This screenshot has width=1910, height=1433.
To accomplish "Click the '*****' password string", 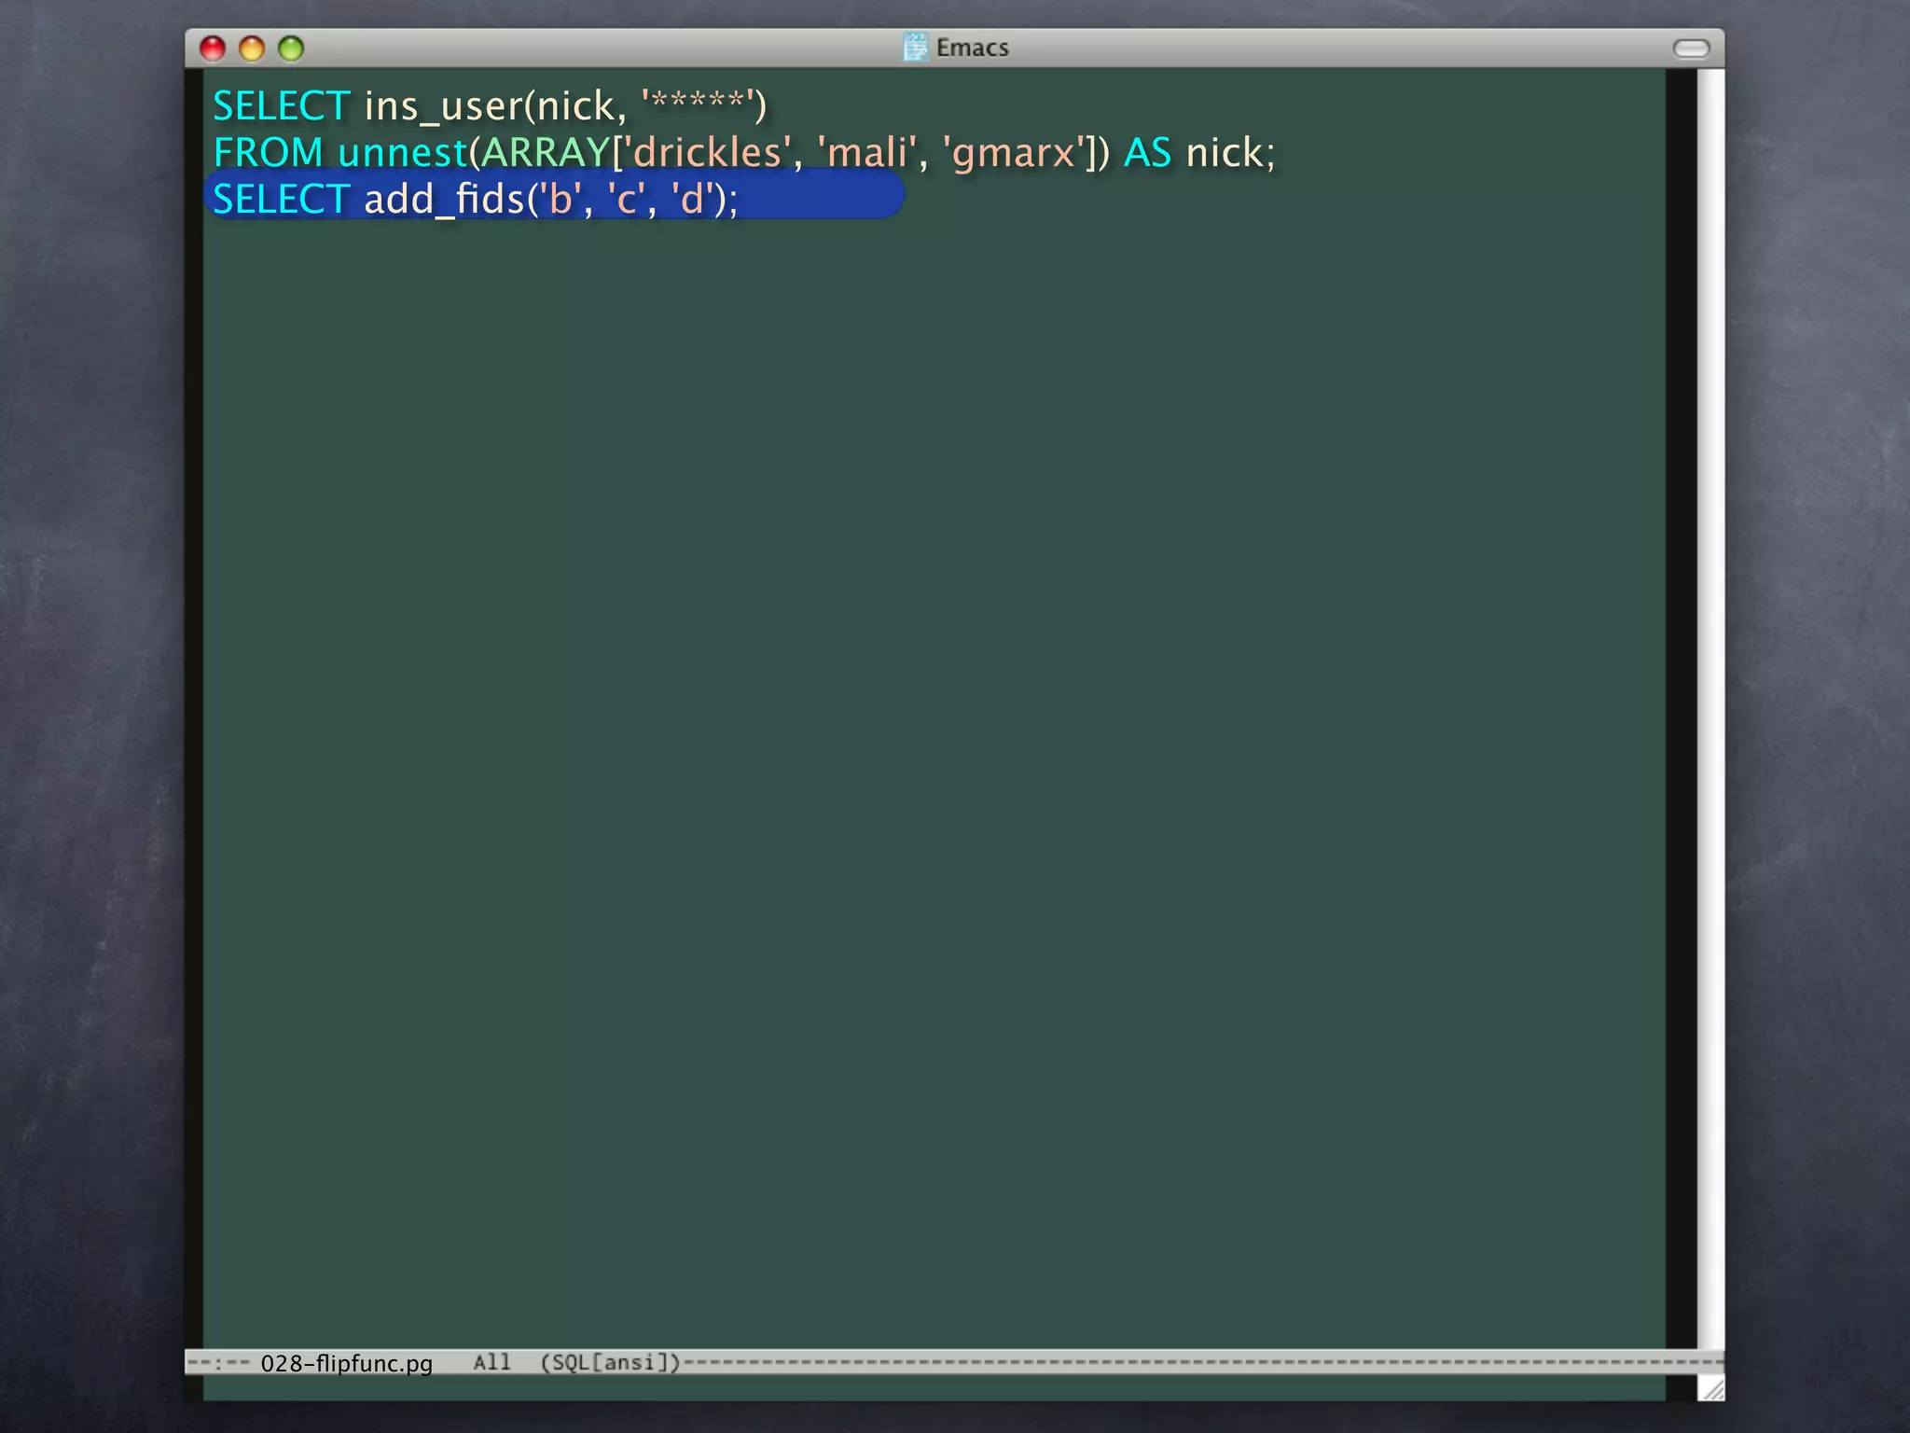I will [x=698, y=104].
